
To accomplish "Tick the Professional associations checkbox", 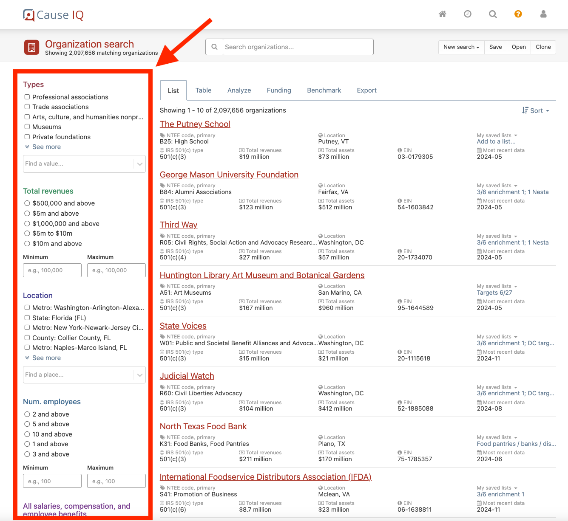I will [x=27, y=97].
